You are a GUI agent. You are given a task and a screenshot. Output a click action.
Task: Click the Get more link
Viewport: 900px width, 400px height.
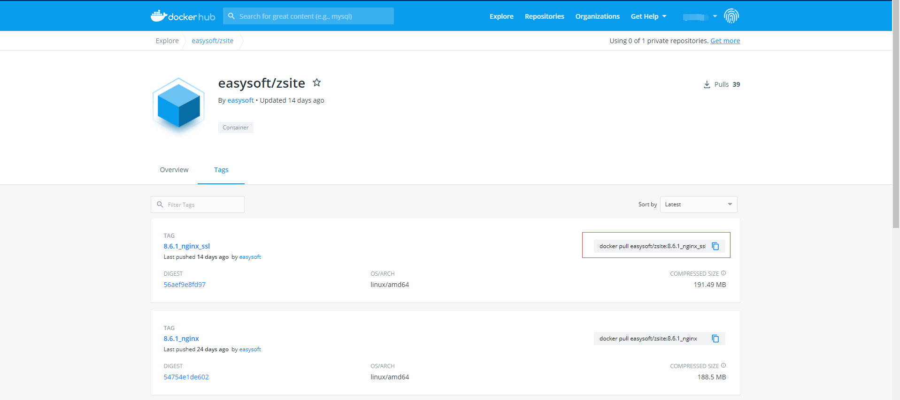725,41
